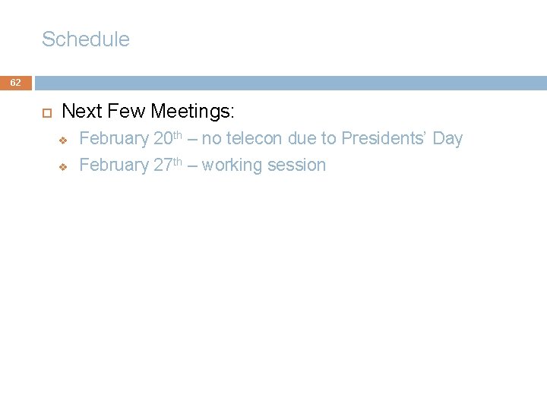Click the number 27 in the second bullet
This screenshot has height=410, width=547.
(x=162, y=166)
